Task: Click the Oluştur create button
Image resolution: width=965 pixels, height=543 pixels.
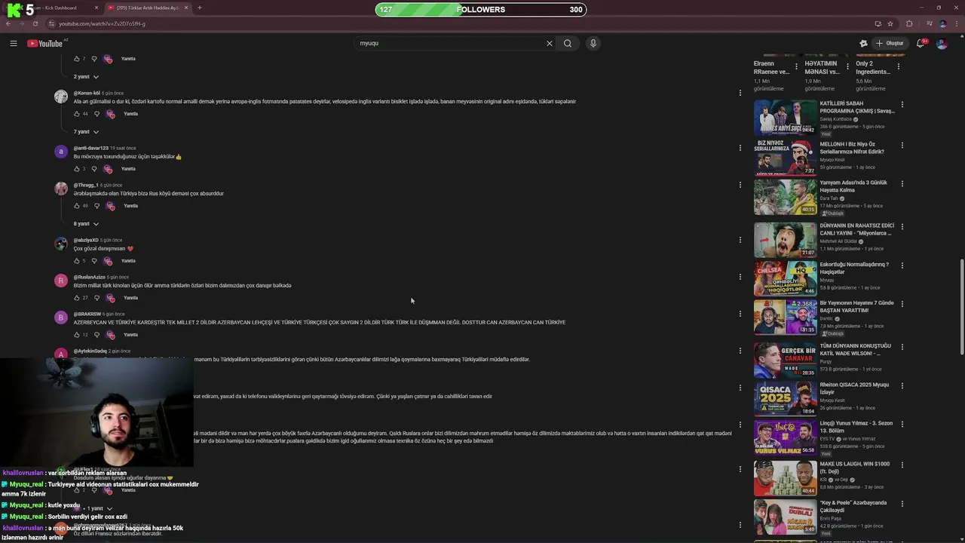Action: (890, 43)
